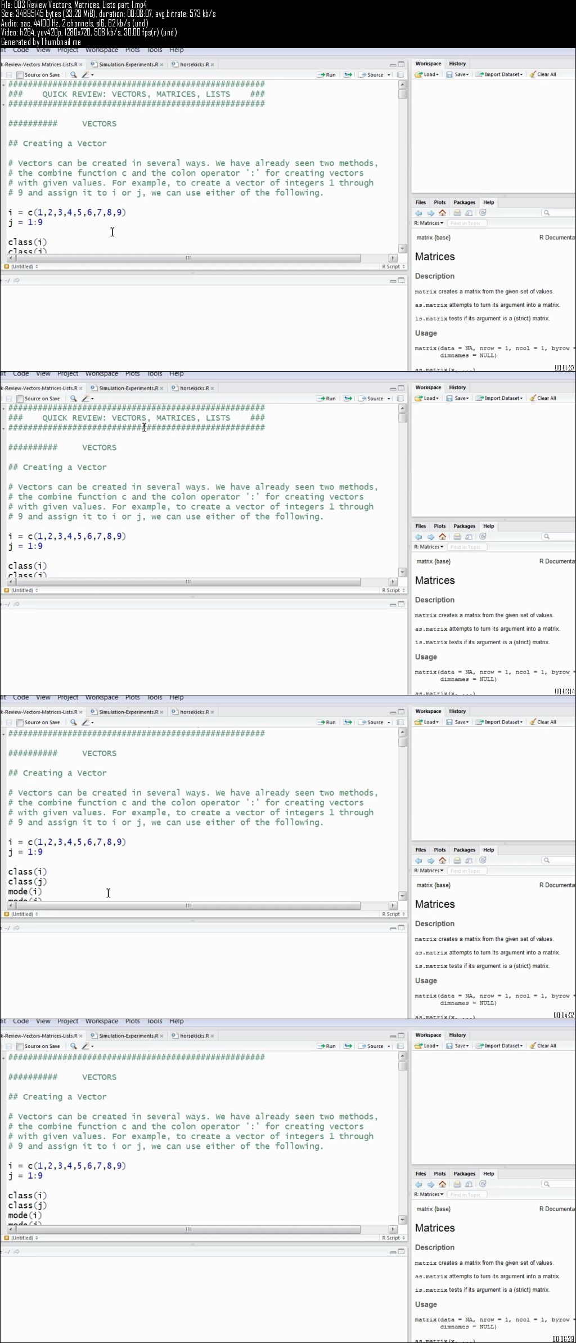Open the workspace Load dropdown in the 00:01:37 frame
Viewport: 576px width, 1343px height.
click(x=426, y=74)
